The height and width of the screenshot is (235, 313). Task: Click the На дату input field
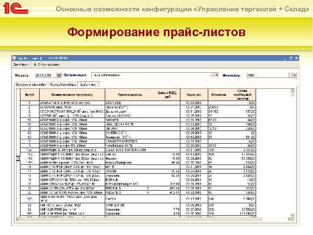point(46,75)
